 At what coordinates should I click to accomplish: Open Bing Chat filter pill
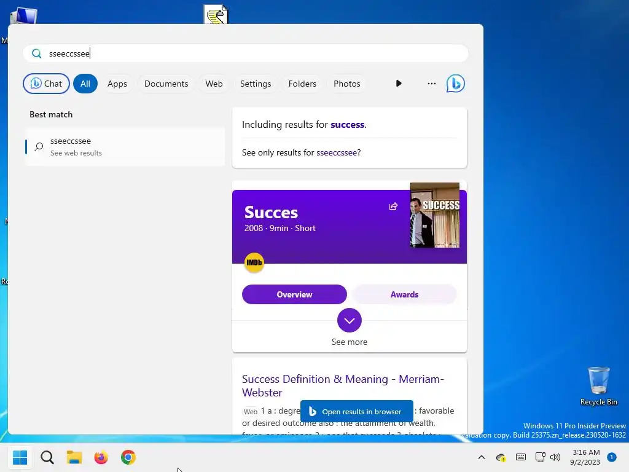click(46, 84)
